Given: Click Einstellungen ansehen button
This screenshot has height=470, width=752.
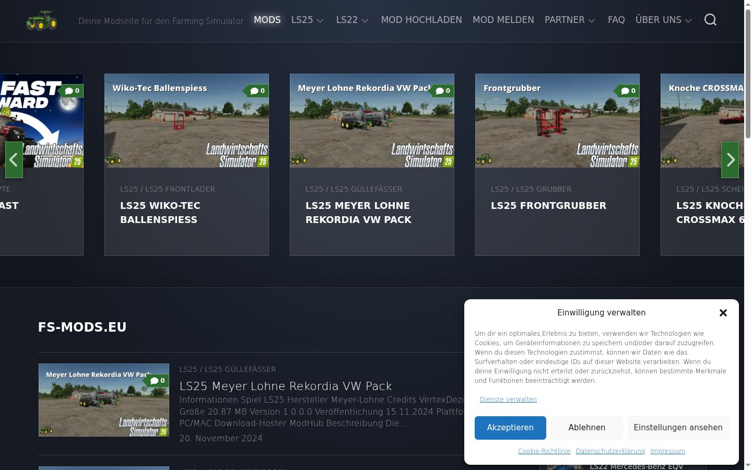Looking at the screenshot, I should (678, 428).
